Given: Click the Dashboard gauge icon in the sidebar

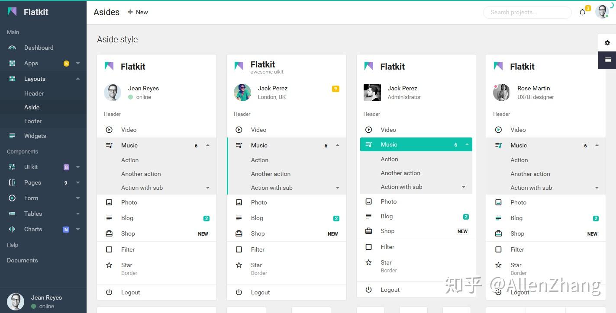Looking at the screenshot, I should pos(12,48).
